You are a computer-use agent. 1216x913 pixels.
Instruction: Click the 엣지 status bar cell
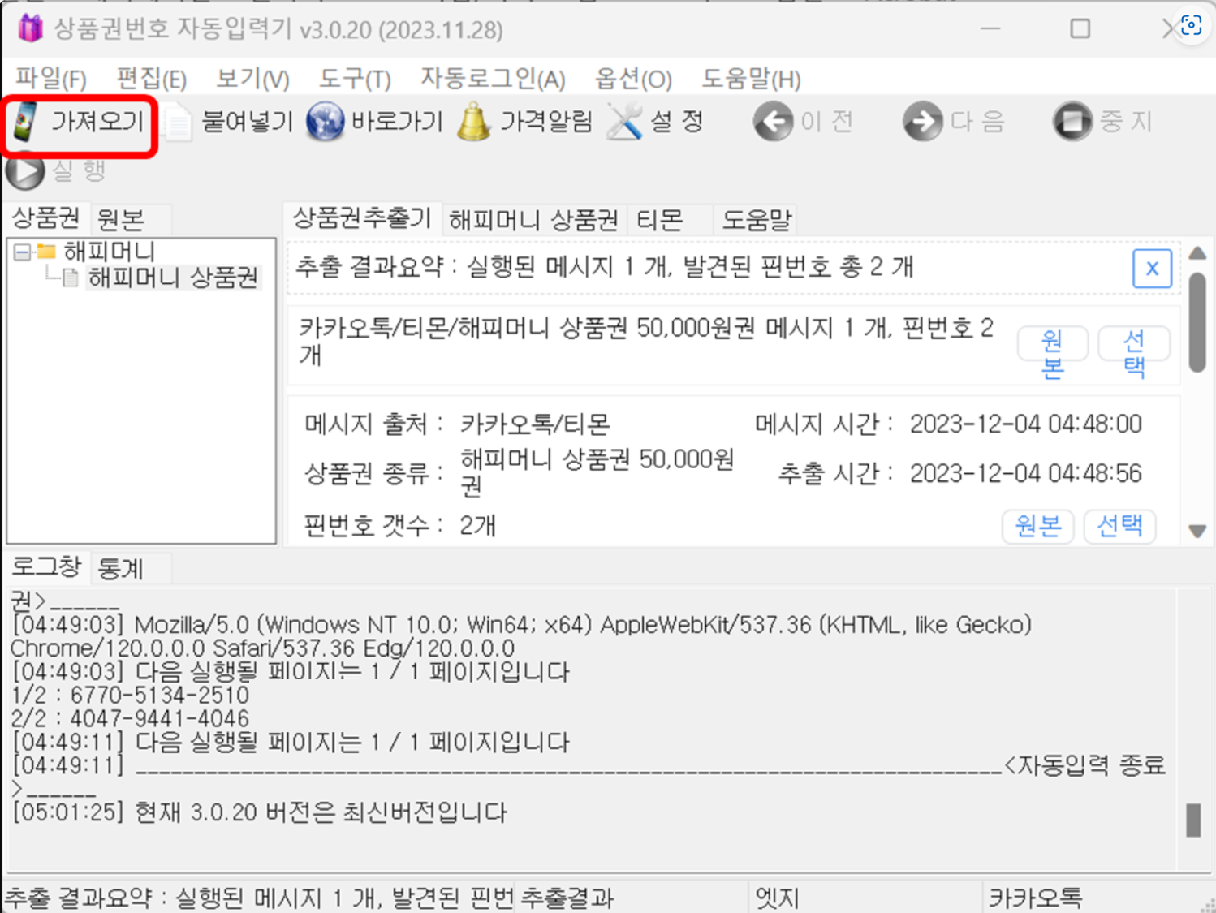tap(865, 898)
